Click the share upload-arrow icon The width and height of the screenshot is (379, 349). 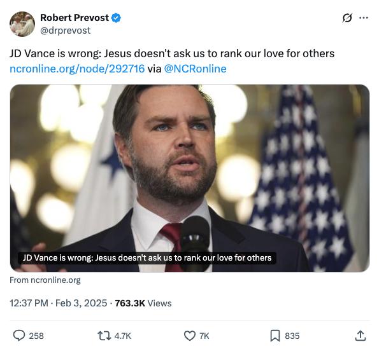point(360,336)
